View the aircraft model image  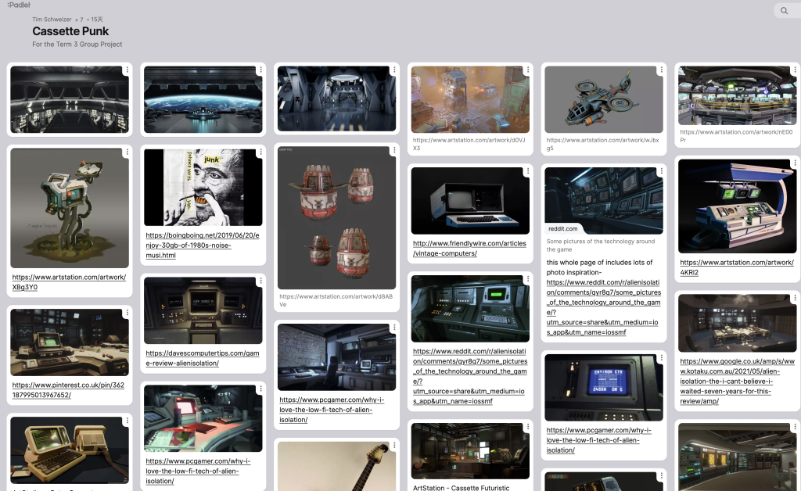click(x=604, y=99)
